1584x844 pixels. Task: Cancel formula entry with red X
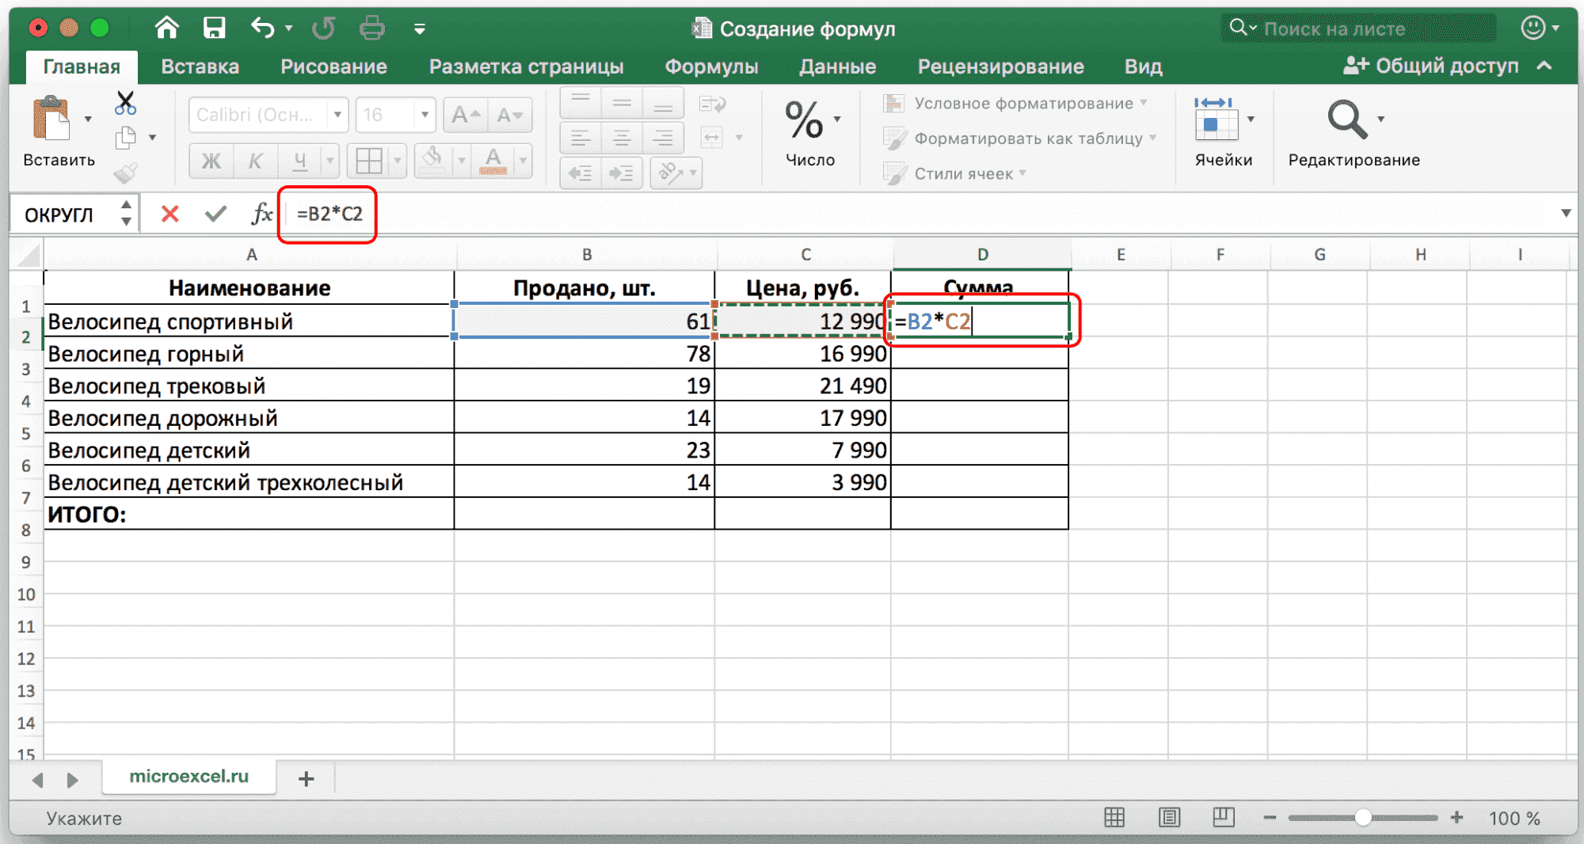coord(169,214)
